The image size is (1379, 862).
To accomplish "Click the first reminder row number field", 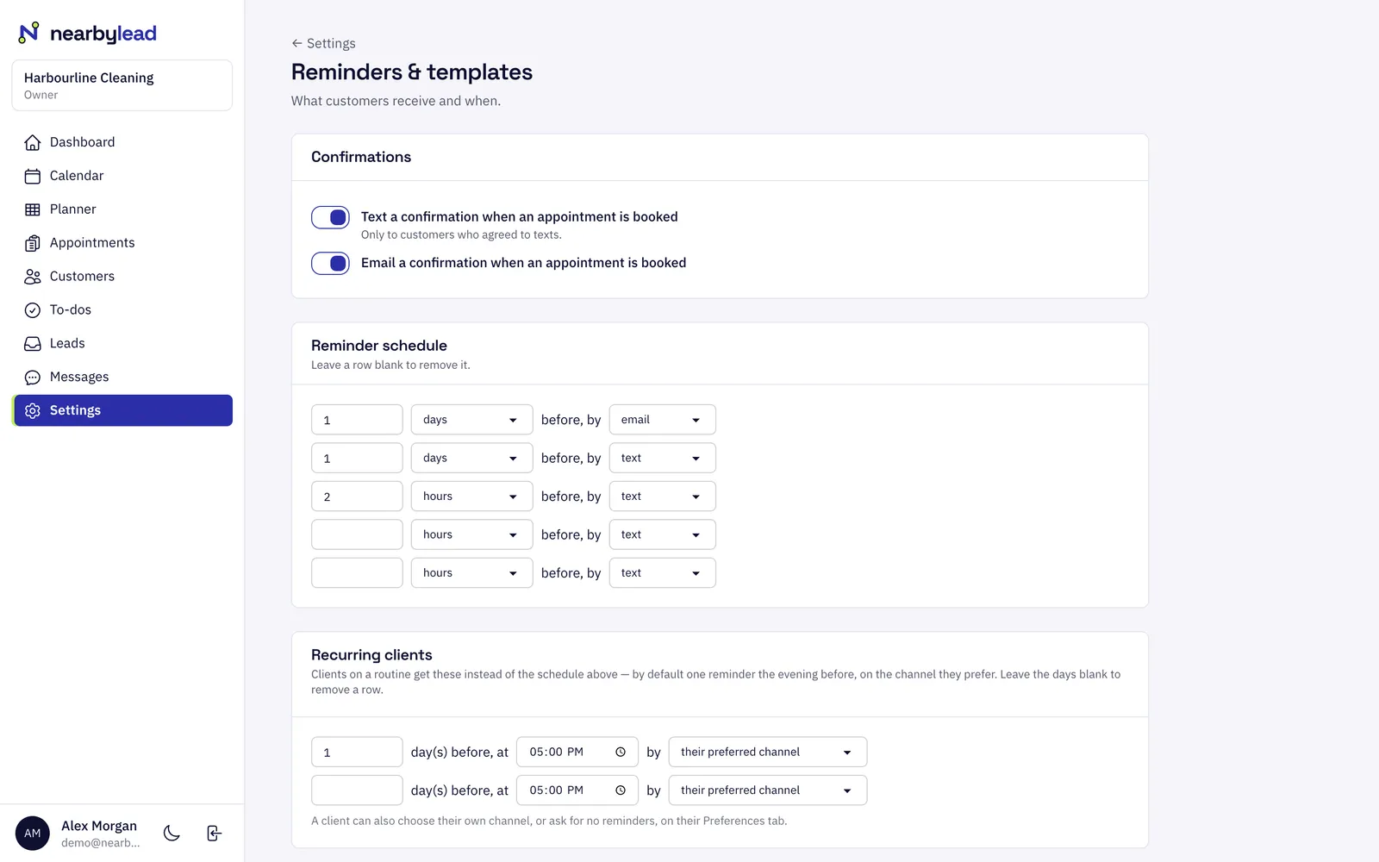I will pos(357,420).
